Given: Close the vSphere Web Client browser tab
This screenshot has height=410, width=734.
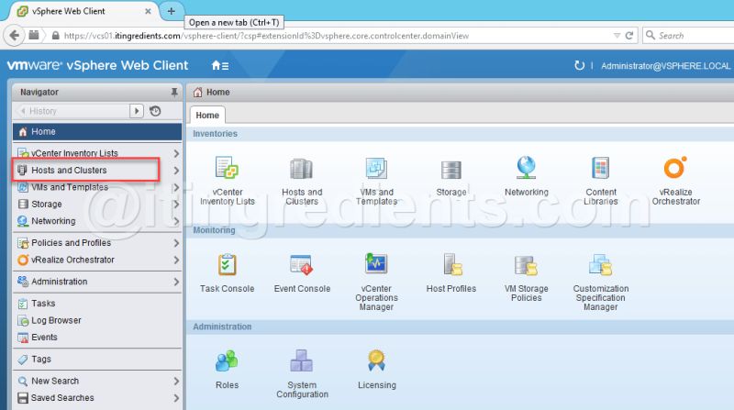Looking at the screenshot, I should (148, 11).
